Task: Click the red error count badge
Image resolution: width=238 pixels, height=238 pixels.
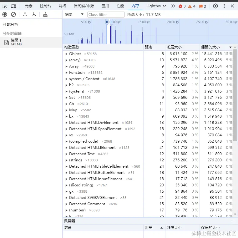Action: (182, 6)
